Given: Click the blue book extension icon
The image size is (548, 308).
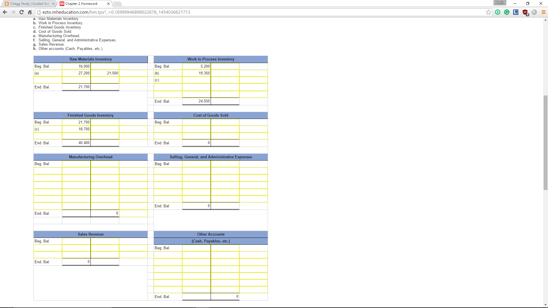Looking at the screenshot, I should (x=516, y=12).
